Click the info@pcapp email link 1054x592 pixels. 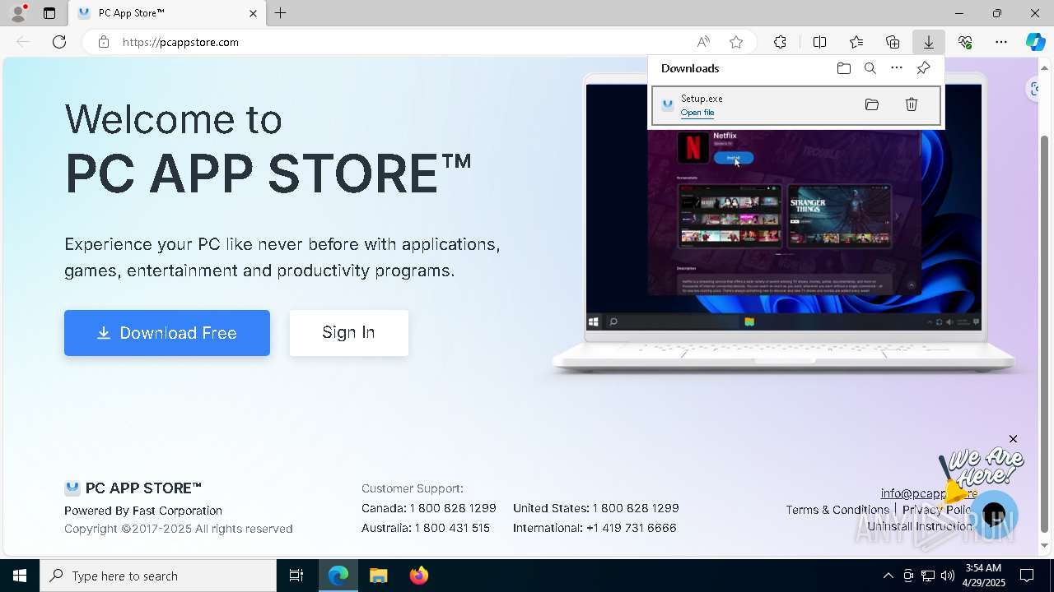(x=929, y=493)
